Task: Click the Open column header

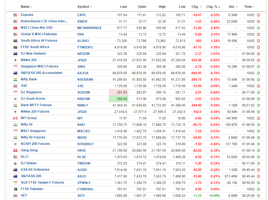Action: pos(142,7)
